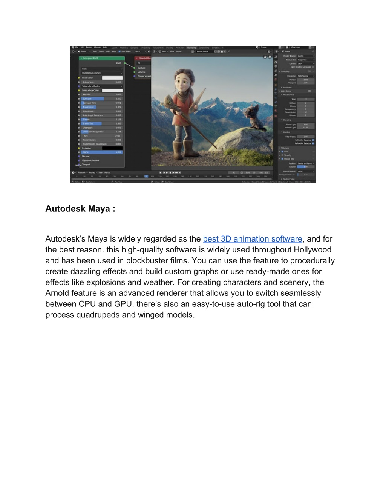Open the Output properties printer icon
This screenshot has height=500, width=386.
[x=276, y=66]
